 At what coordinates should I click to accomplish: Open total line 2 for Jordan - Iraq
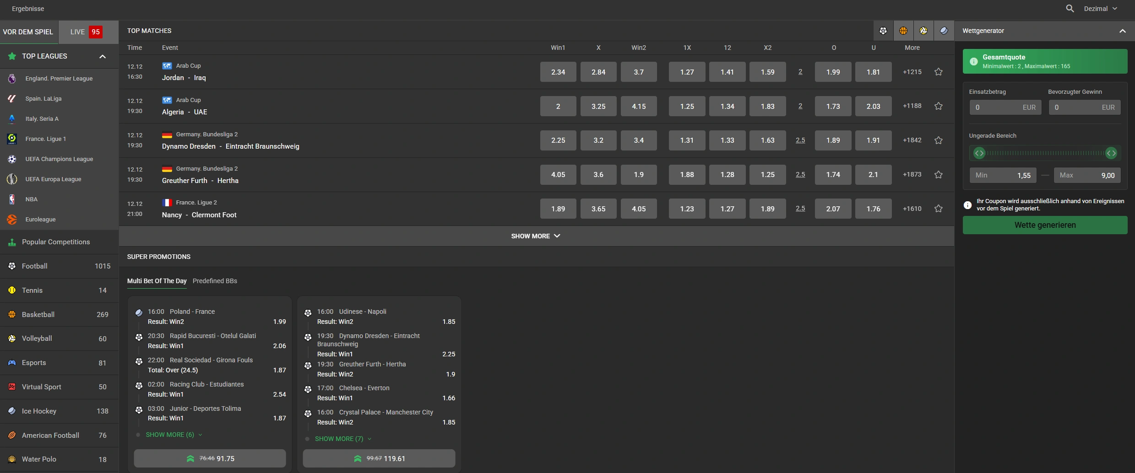point(800,72)
